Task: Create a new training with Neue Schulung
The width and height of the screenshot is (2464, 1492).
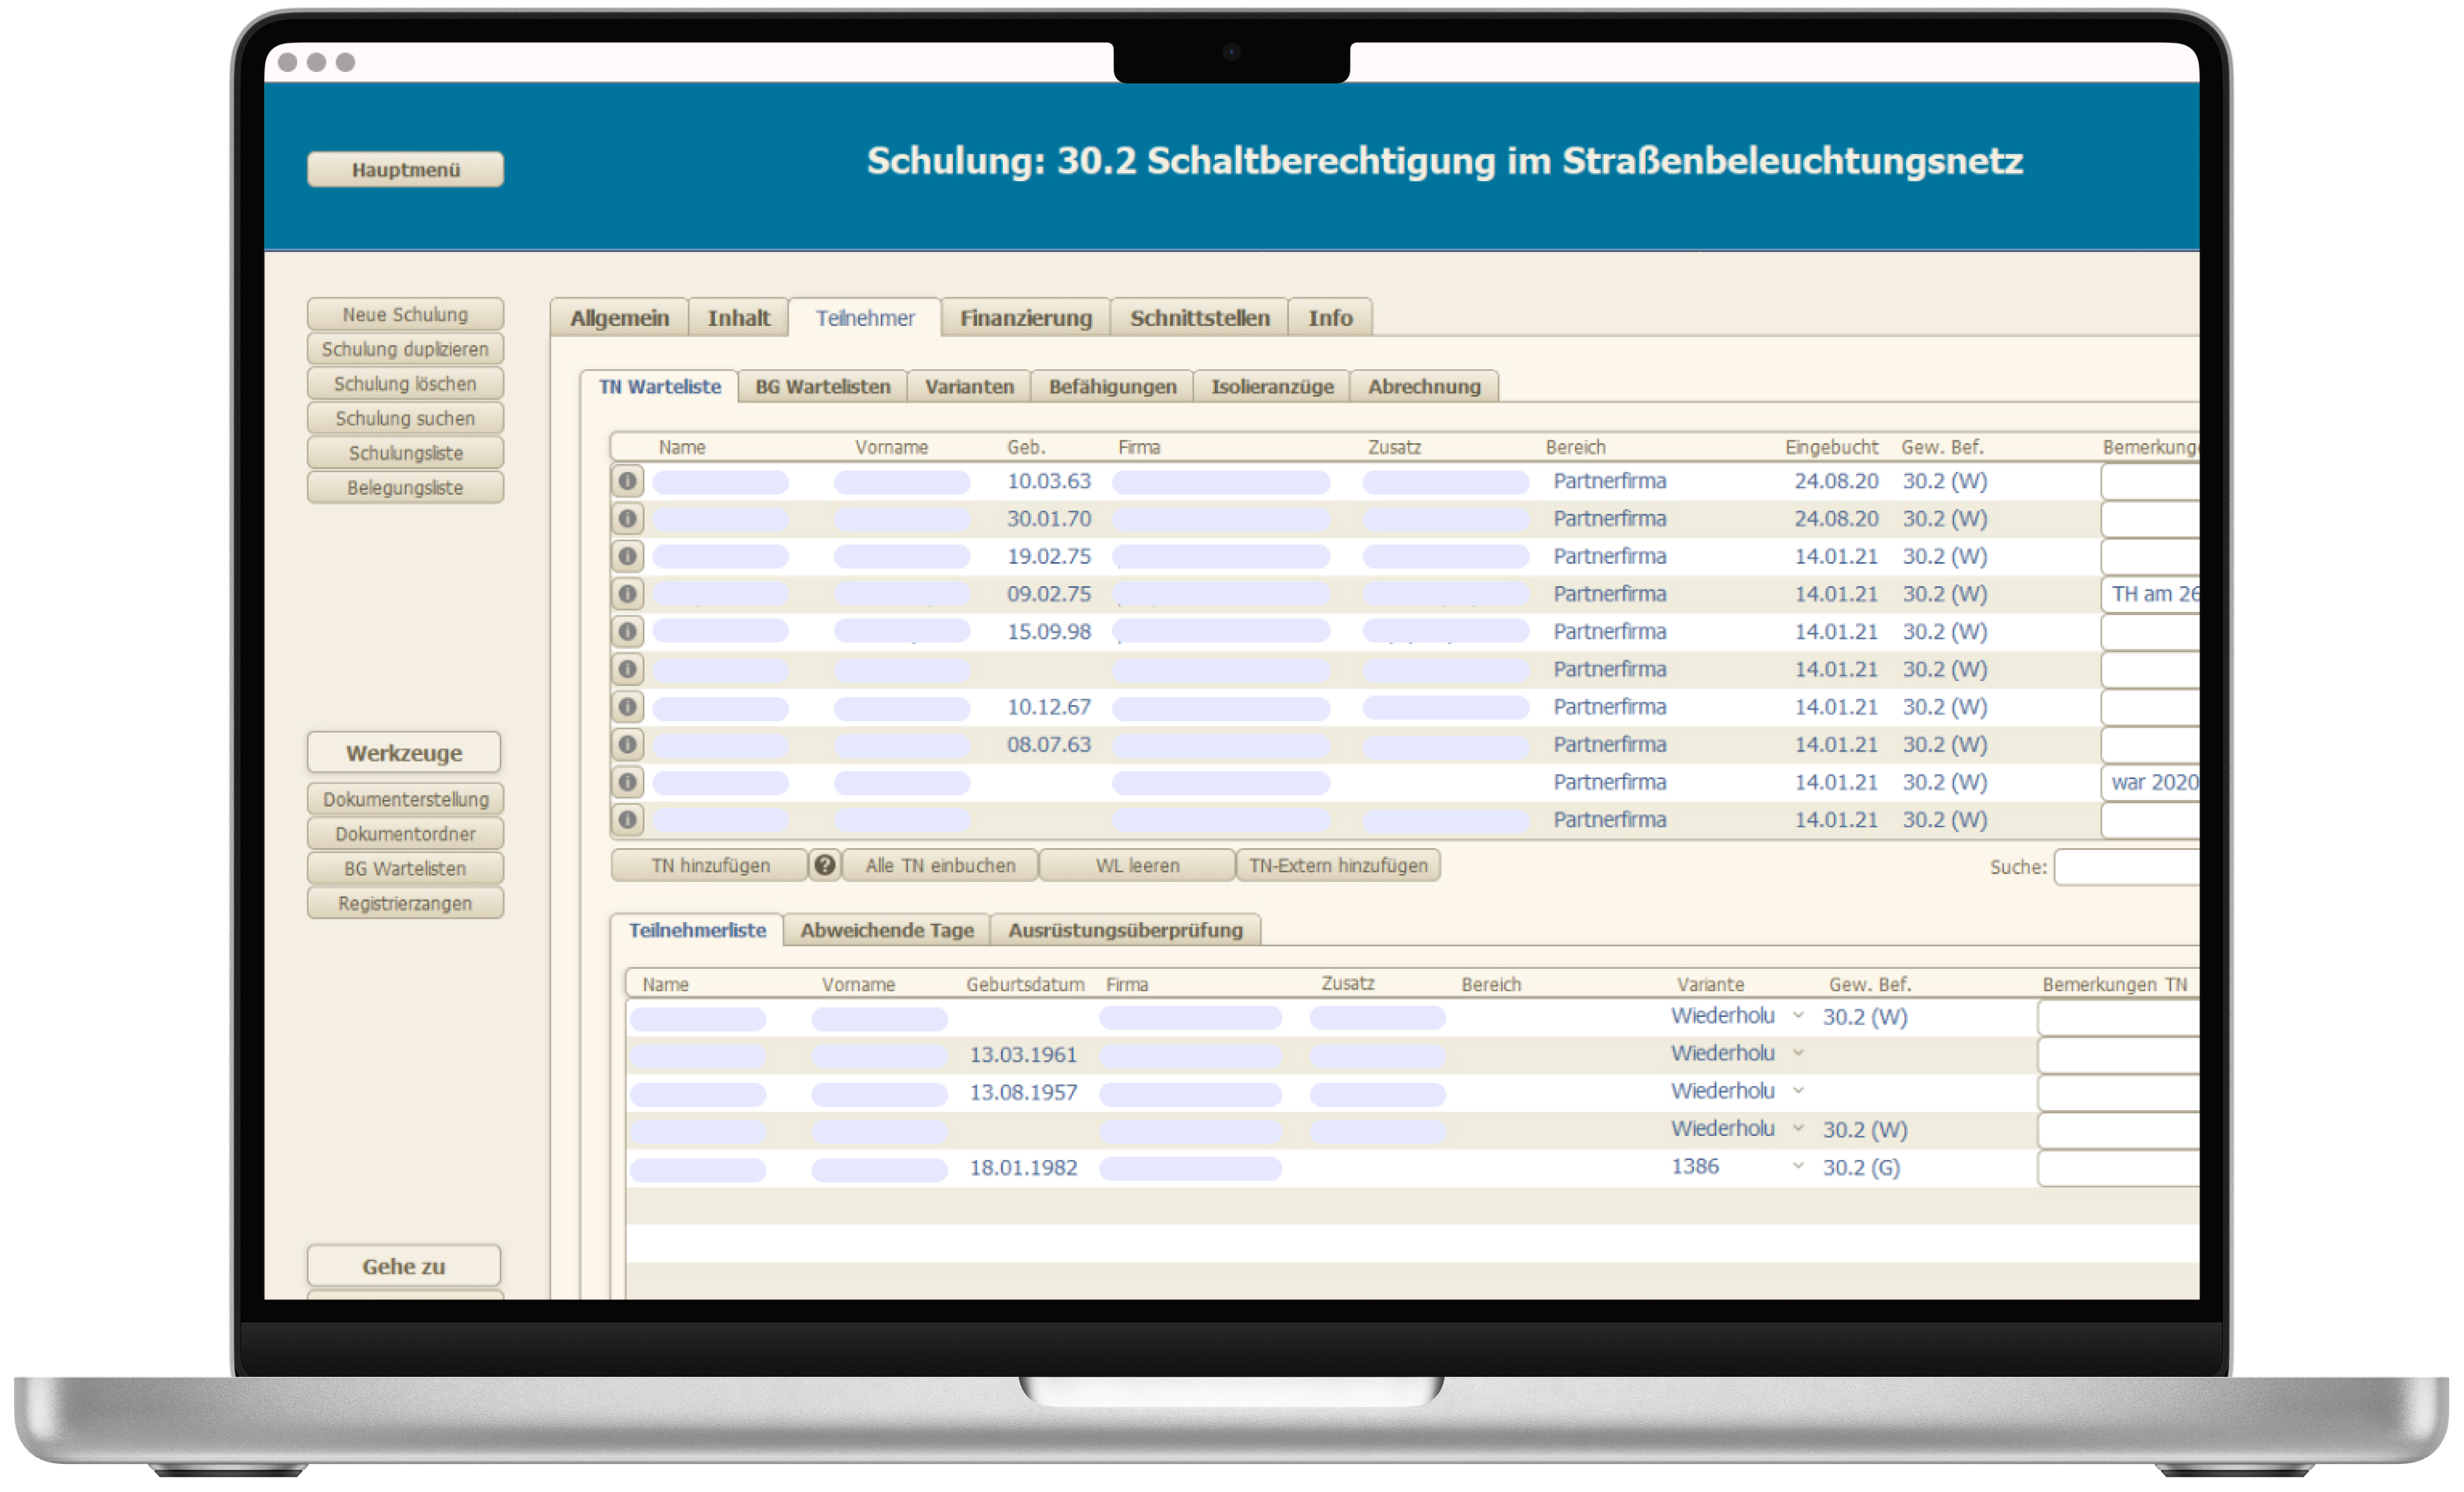Action: click(405, 314)
